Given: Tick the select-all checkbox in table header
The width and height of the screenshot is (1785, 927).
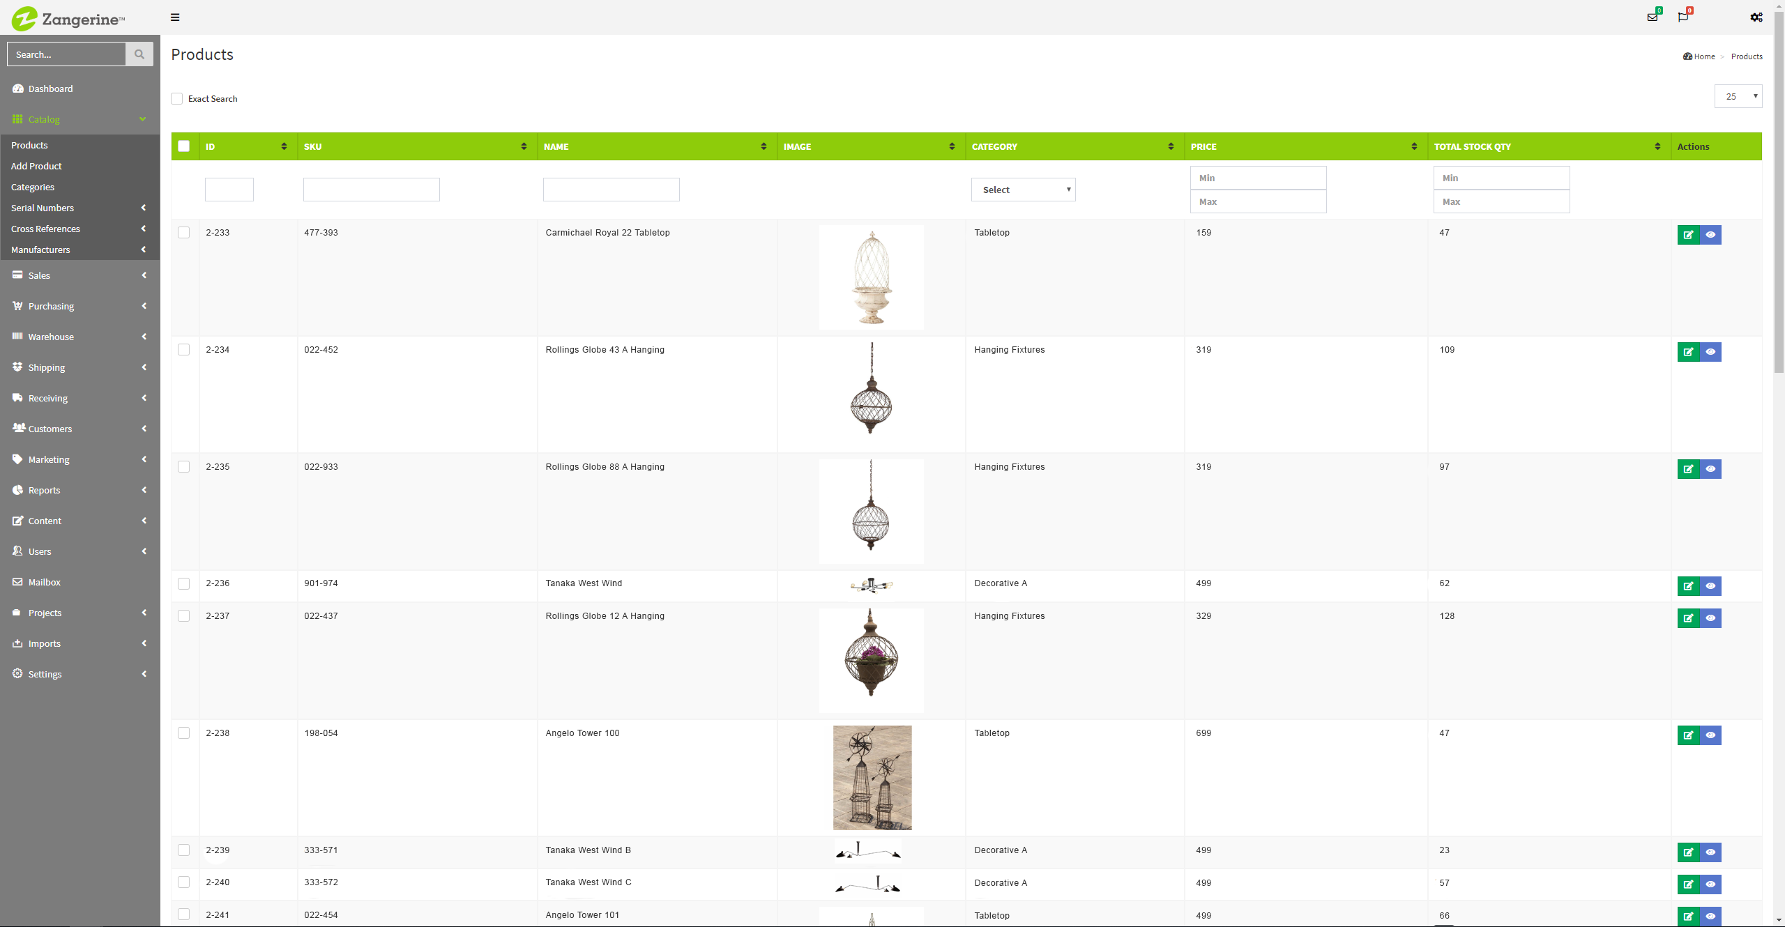Looking at the screenshot, I should click(184, 146).
